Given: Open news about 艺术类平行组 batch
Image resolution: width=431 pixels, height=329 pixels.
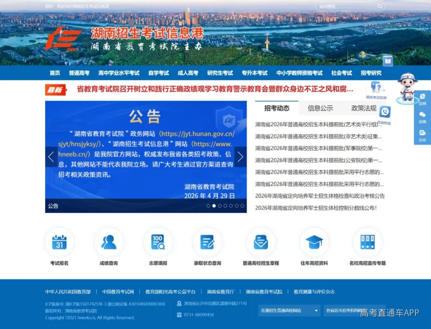Looking at the screenshot, I should [318, 124].
